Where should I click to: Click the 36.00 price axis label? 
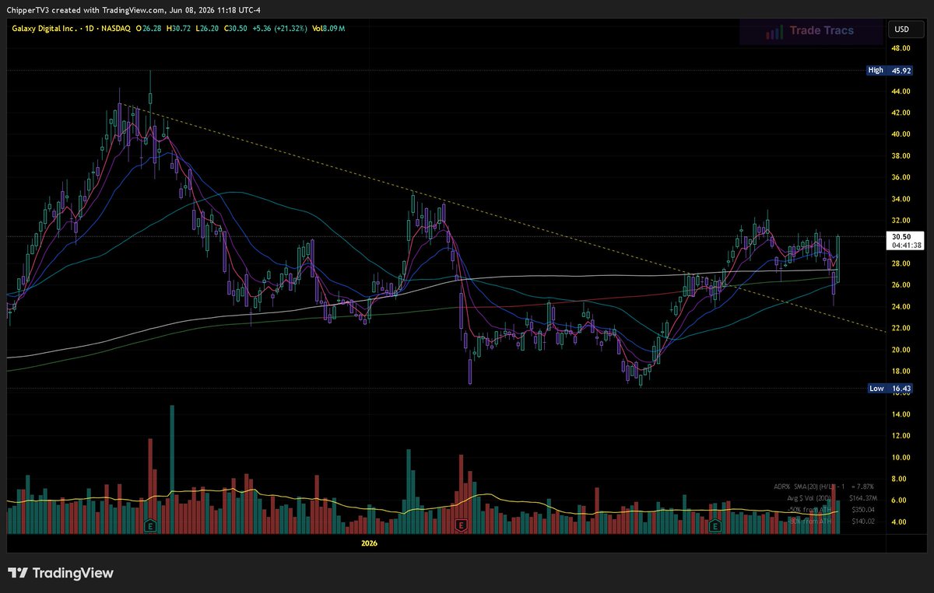pos(901,177)
